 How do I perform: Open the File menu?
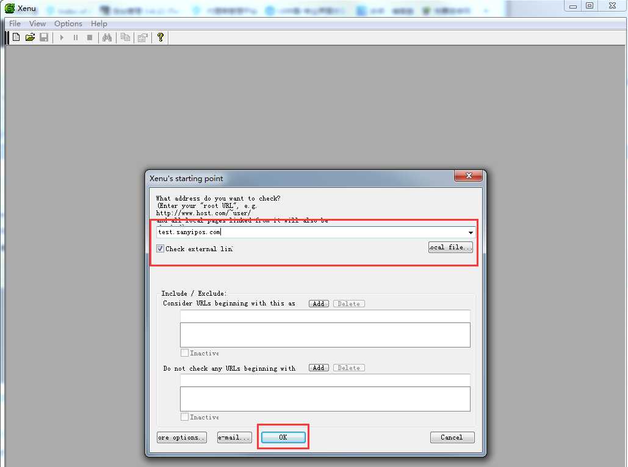[x=15, y=24]
